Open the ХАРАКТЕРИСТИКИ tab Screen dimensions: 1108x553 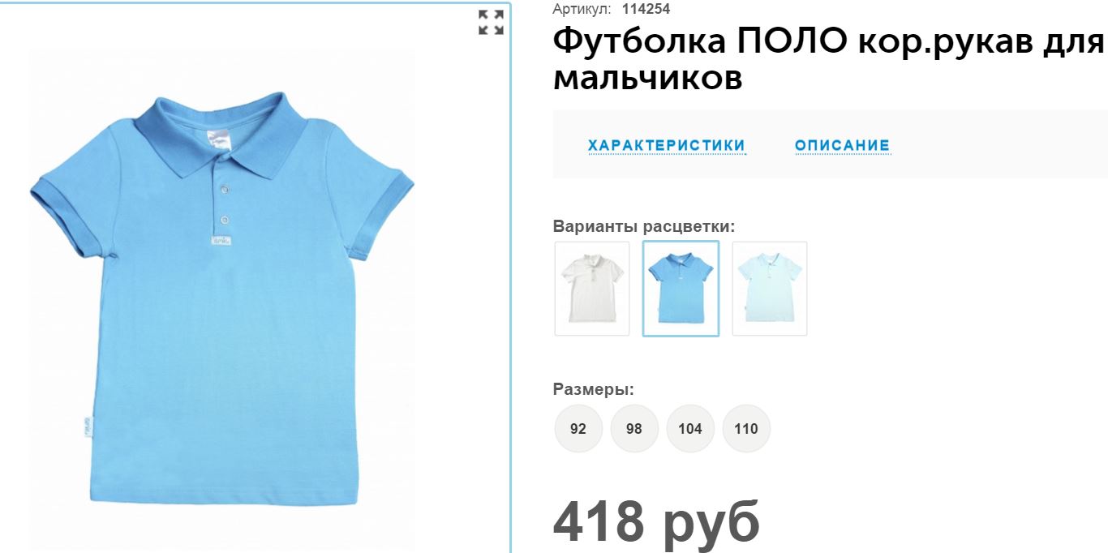[x=667, y=146]
